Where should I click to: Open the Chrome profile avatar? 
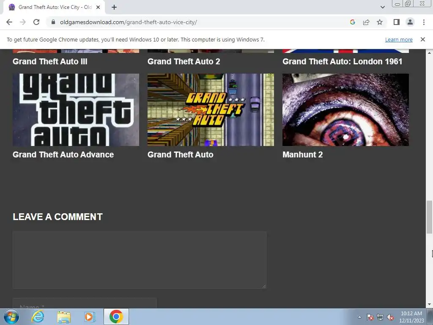point(410,22)
